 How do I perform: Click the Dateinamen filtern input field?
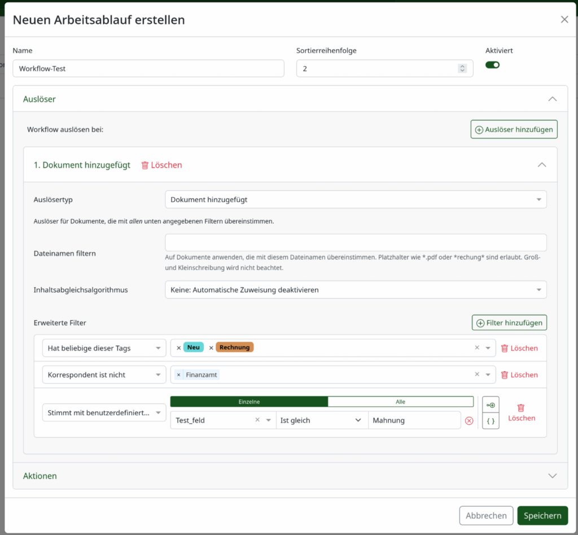click(x=356, y=243)
